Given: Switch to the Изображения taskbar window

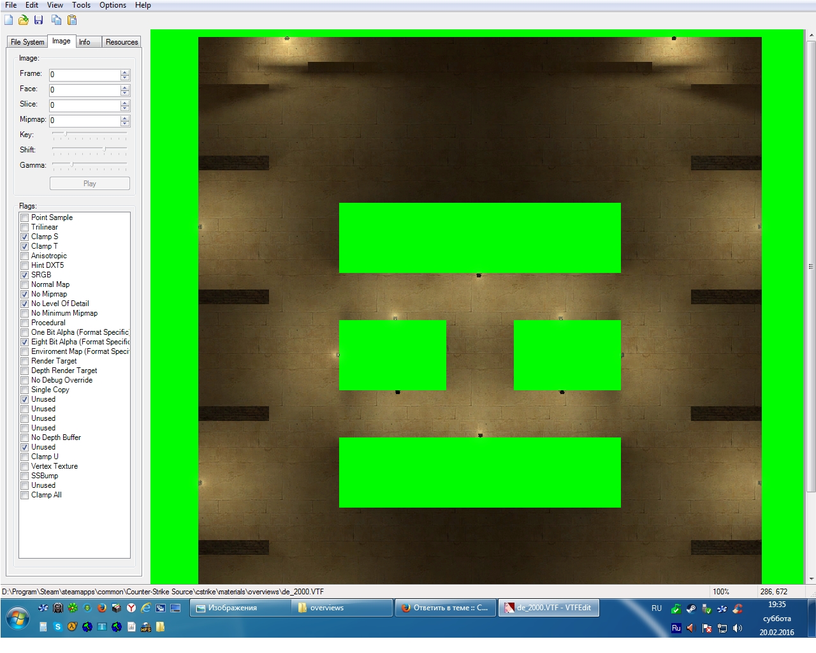Looking at the screenshot, I should (x=241, y=608).
